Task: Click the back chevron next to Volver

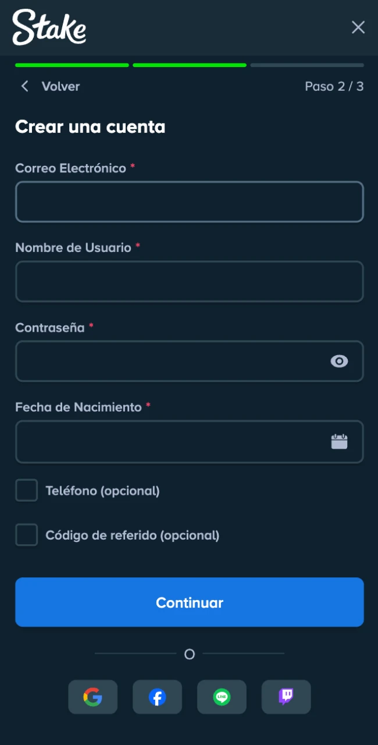Action: (x=24, y=86)
